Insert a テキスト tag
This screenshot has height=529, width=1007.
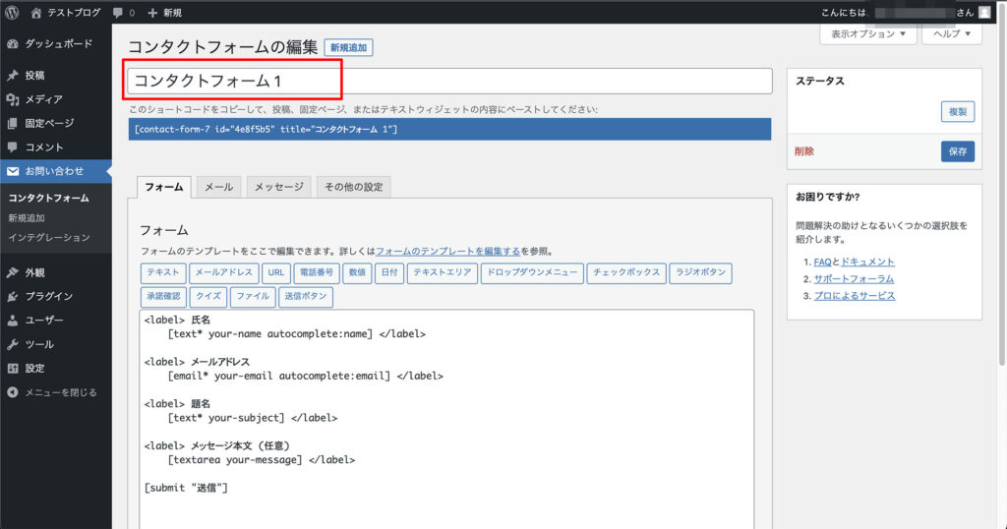coord(163,272)
